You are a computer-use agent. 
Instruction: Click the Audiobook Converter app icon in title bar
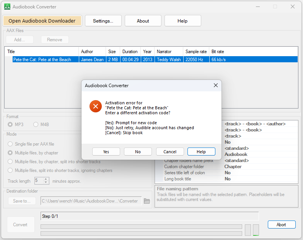(7, 6)
